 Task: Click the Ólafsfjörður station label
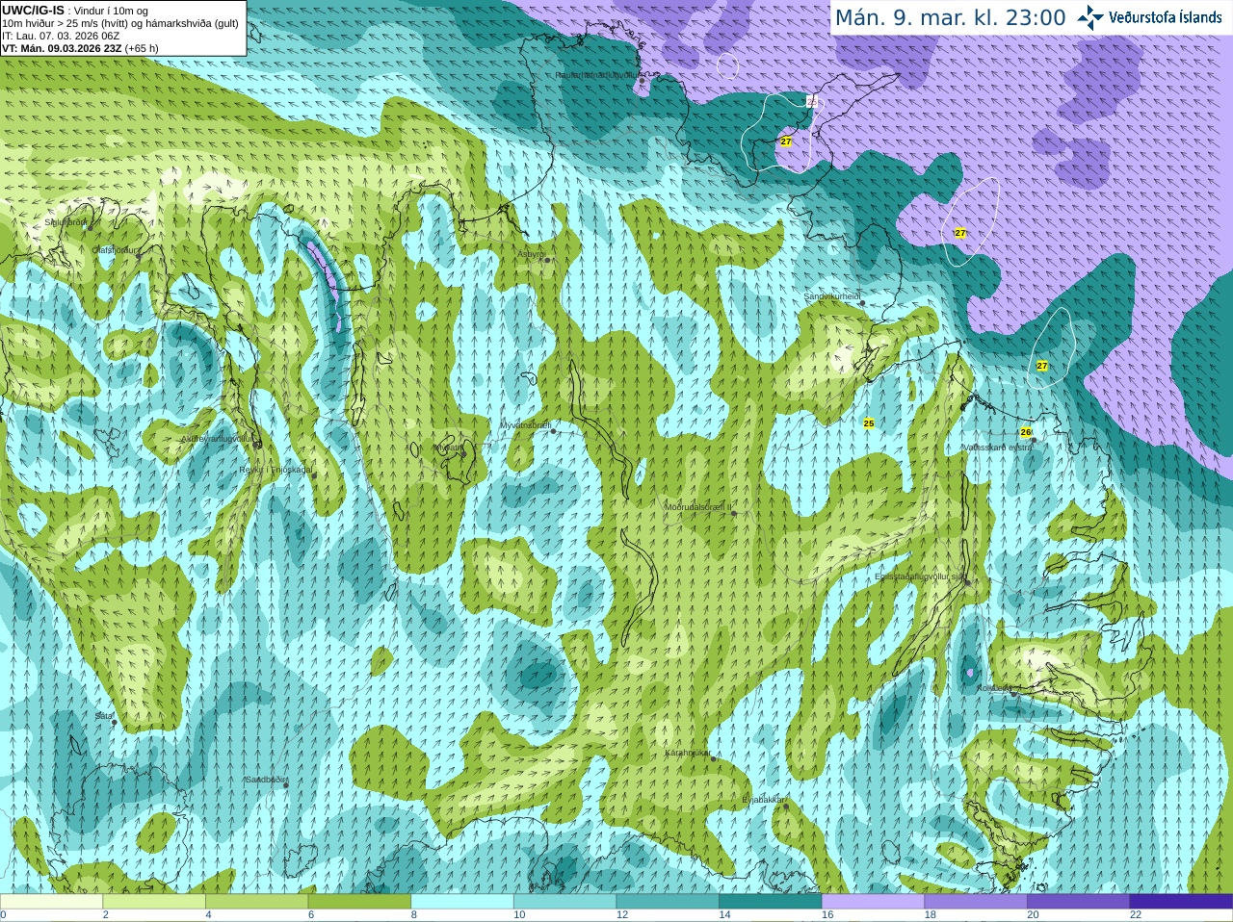115,250
